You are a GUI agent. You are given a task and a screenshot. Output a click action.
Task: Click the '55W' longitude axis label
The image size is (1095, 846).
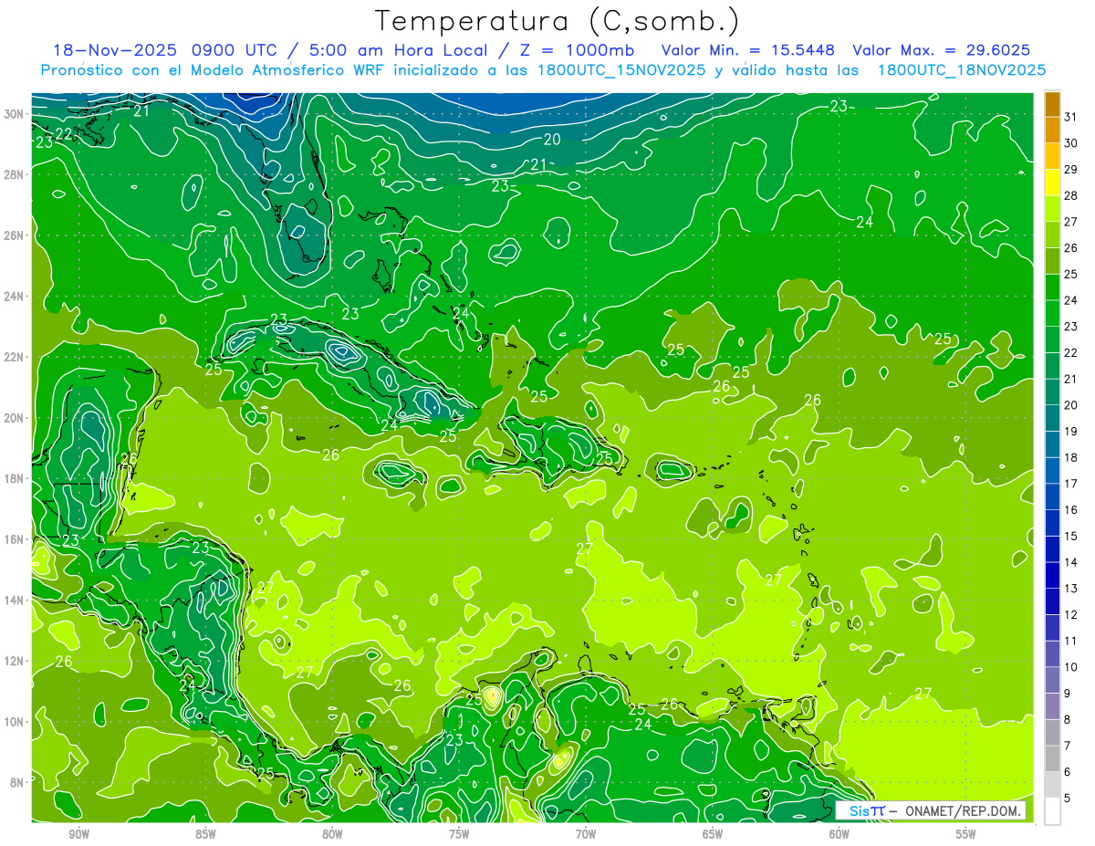[965, 834]
